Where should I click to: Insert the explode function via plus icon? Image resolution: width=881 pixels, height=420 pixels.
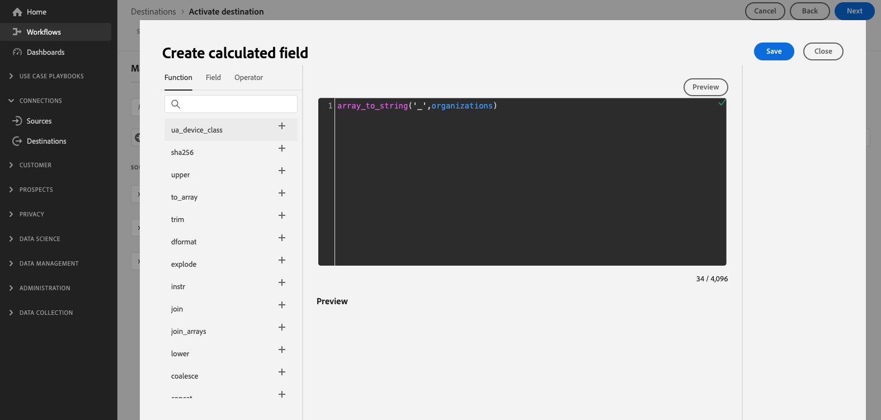click(282, 260)
